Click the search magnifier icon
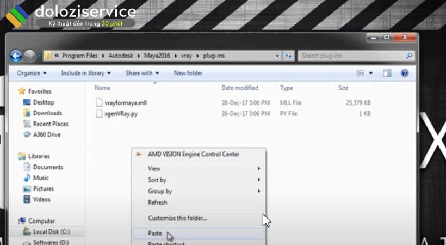Screen dimensions: 446x245 coord(409,56)
